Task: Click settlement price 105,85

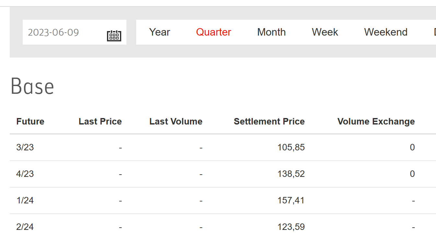Action: click(291, 147)
